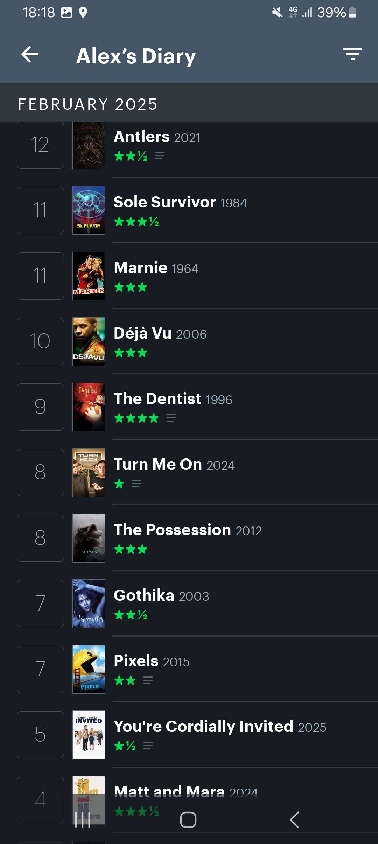
Task: Open the review for You're Cordially Invited
Action: pos(148,746)
